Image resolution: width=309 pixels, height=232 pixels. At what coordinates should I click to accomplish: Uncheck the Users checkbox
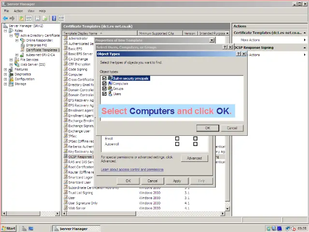click(104, 94)
